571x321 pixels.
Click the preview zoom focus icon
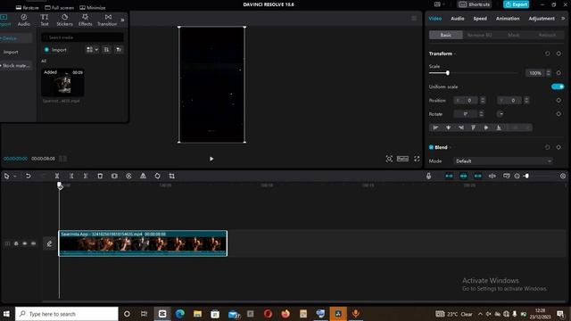click(389, 159)
